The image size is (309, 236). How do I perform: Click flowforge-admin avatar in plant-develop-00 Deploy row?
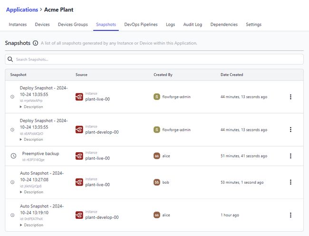click(x=157, y=130)
